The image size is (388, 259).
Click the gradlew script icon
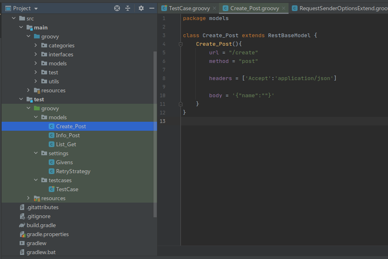click(22, 243)
